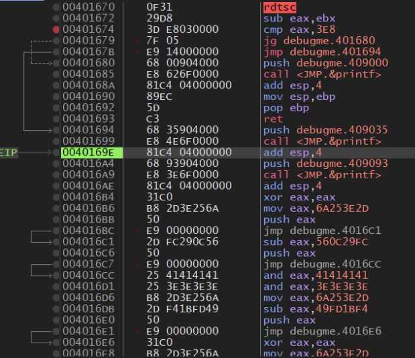Select and eax,41414141 instruction
Viewport: 415px width, 358px height.
[316, 276]
